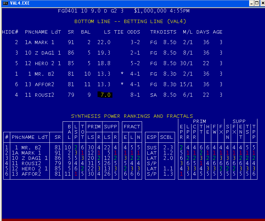Click the 6/1 morning line value
The height and width of the screenshot is (221, 265).
188,95
